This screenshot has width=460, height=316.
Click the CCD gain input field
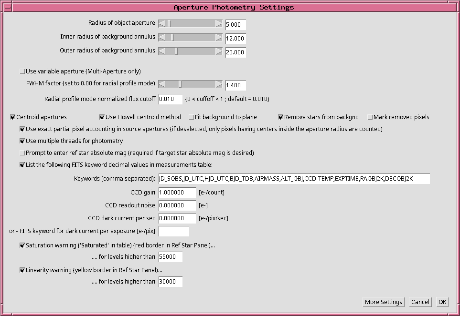pos(177,193)
